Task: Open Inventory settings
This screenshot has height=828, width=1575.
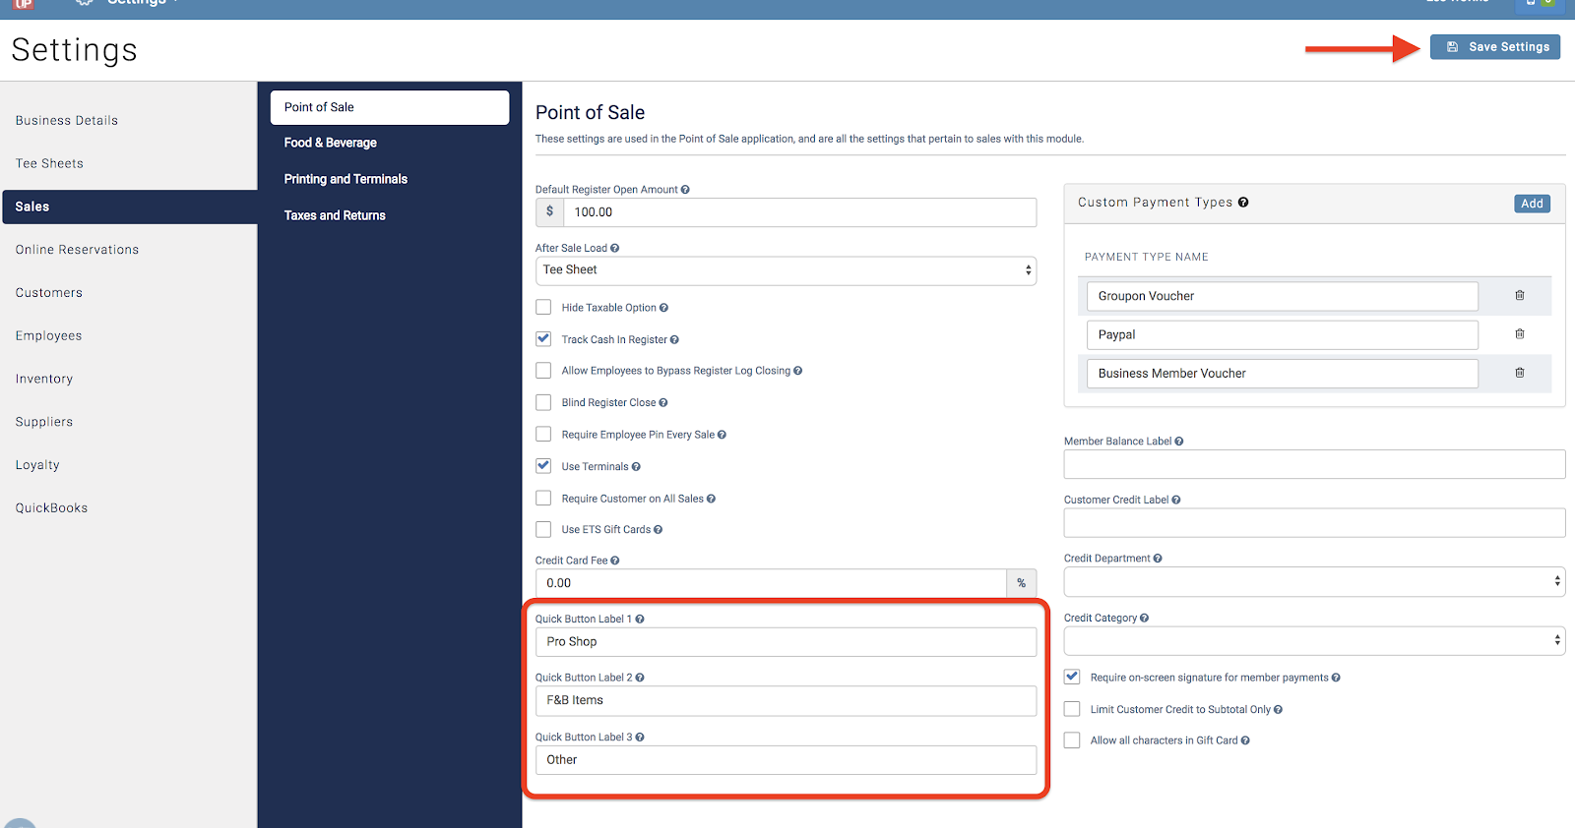Action: click(44, 380)
